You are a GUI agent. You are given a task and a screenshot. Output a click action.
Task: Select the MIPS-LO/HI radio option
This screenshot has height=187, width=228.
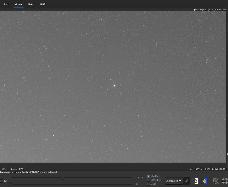tap(148, 180)
